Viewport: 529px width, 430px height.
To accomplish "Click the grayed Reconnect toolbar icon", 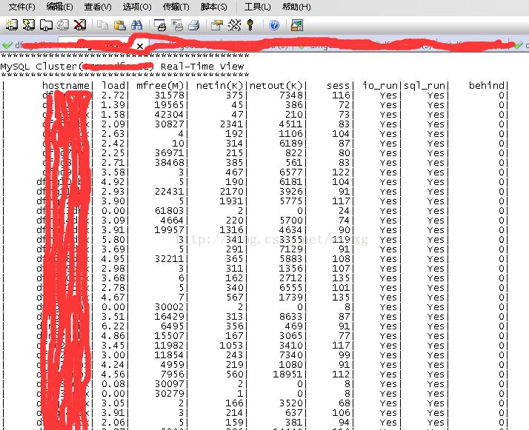I will tap(63, 25).
